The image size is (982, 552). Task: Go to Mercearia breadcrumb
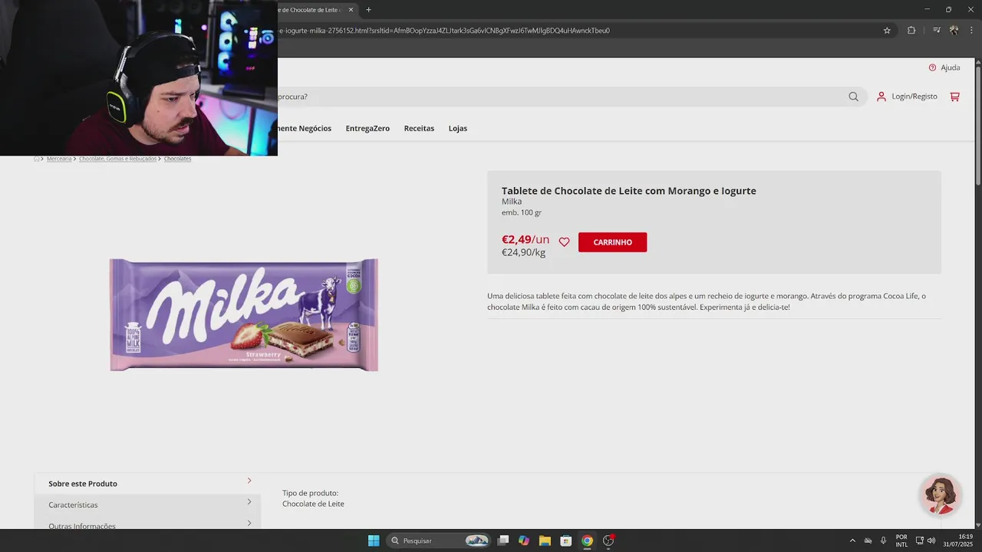coord(59,159)
